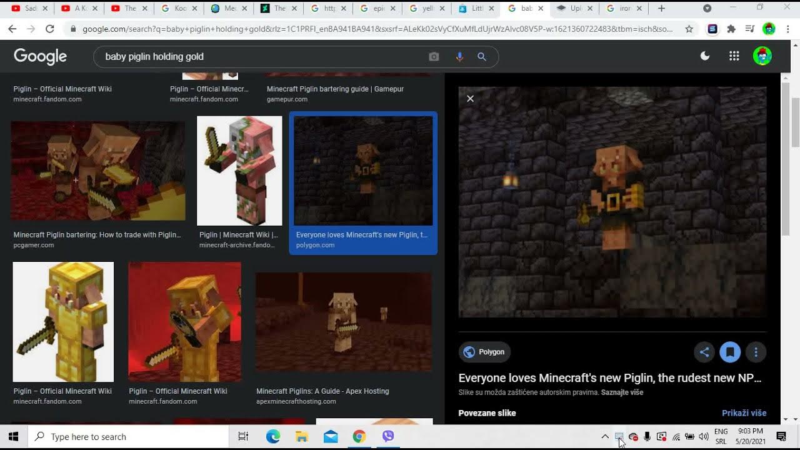This screenshot has width=800, height=450.
Task: Click the 'Type here to search' taskbar box
Action: [x=129, y=436]
